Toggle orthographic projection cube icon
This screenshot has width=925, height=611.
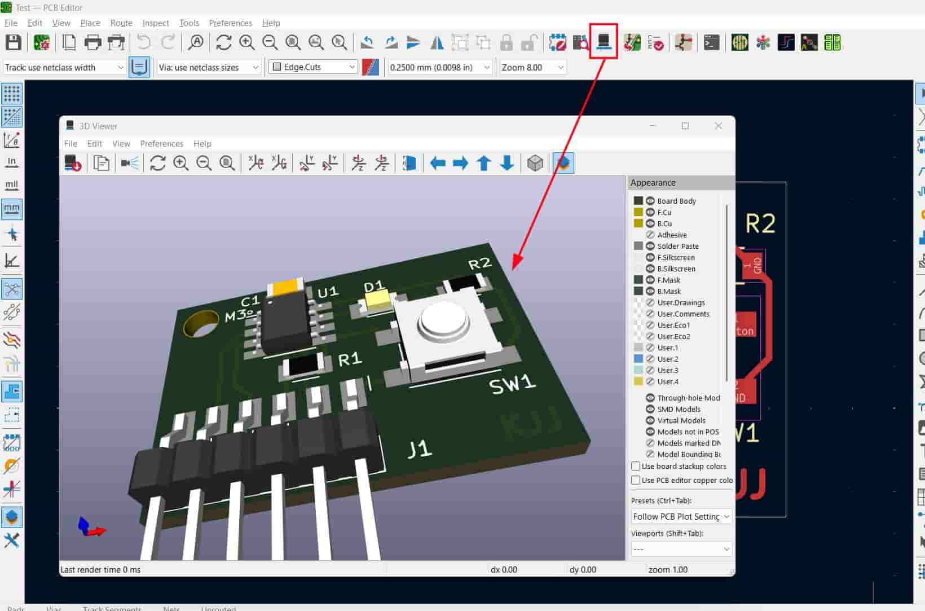coord(535,163)
